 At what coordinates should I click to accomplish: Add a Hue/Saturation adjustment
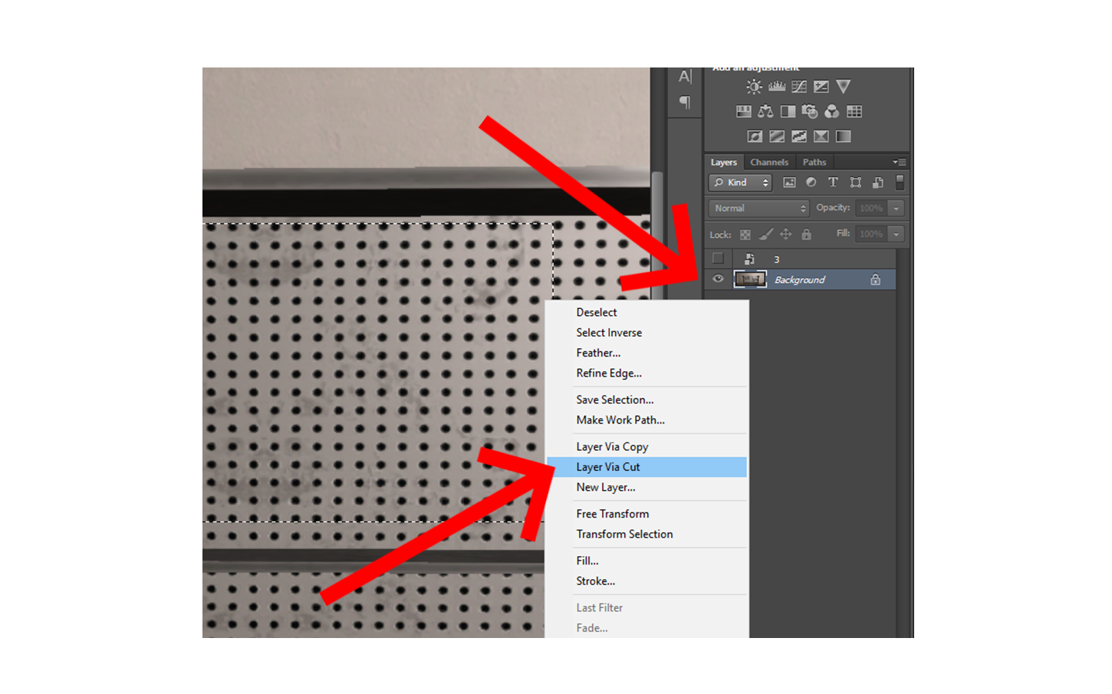(x=744, y=112)
